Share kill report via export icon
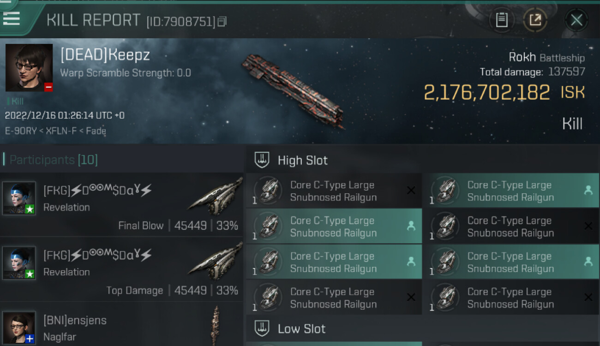This screenshot has height=346, width=600. (x=535, y=20)
